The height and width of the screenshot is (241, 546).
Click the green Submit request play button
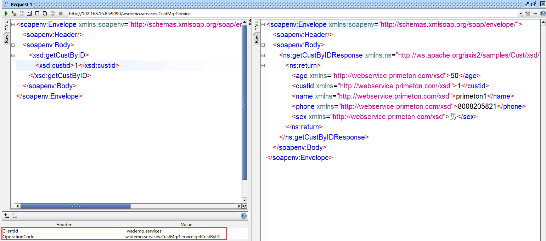coord(6,13)
